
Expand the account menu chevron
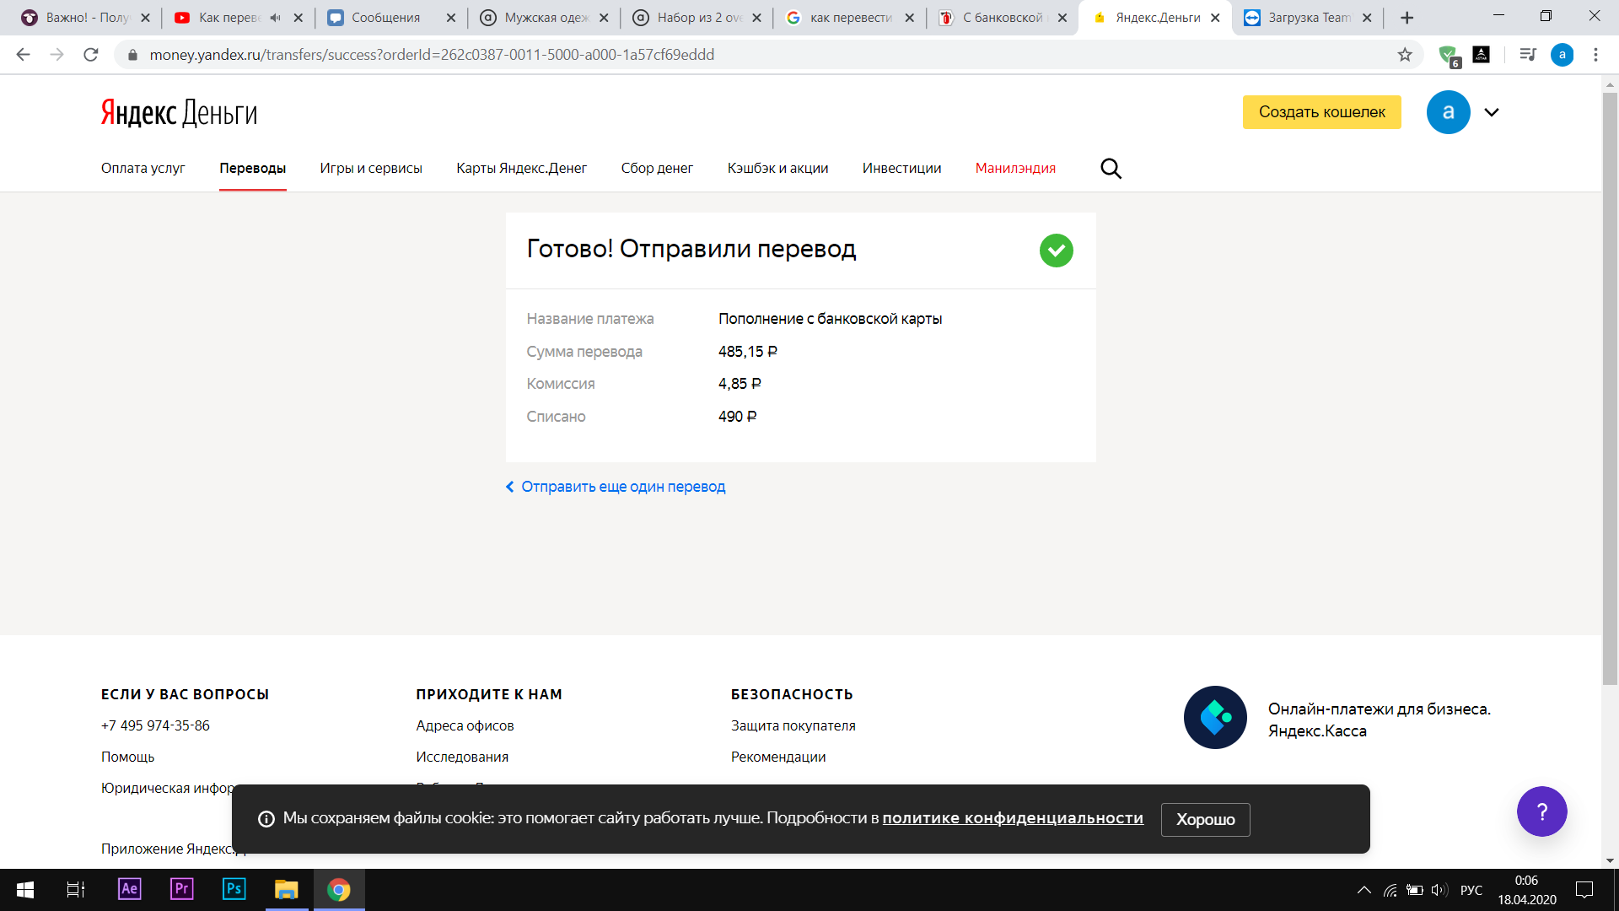(x=1492, y=112)
